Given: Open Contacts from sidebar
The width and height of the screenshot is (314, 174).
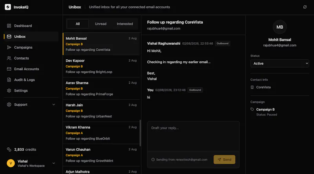Looking at the screenshot, I should tap(31, 58).
